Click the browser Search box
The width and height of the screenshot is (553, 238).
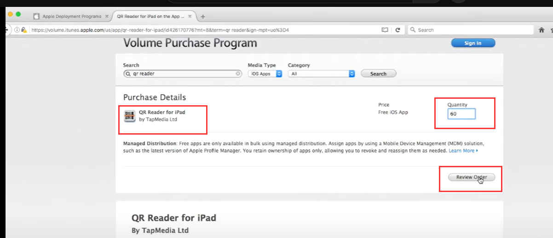click(x=470, y=30)
